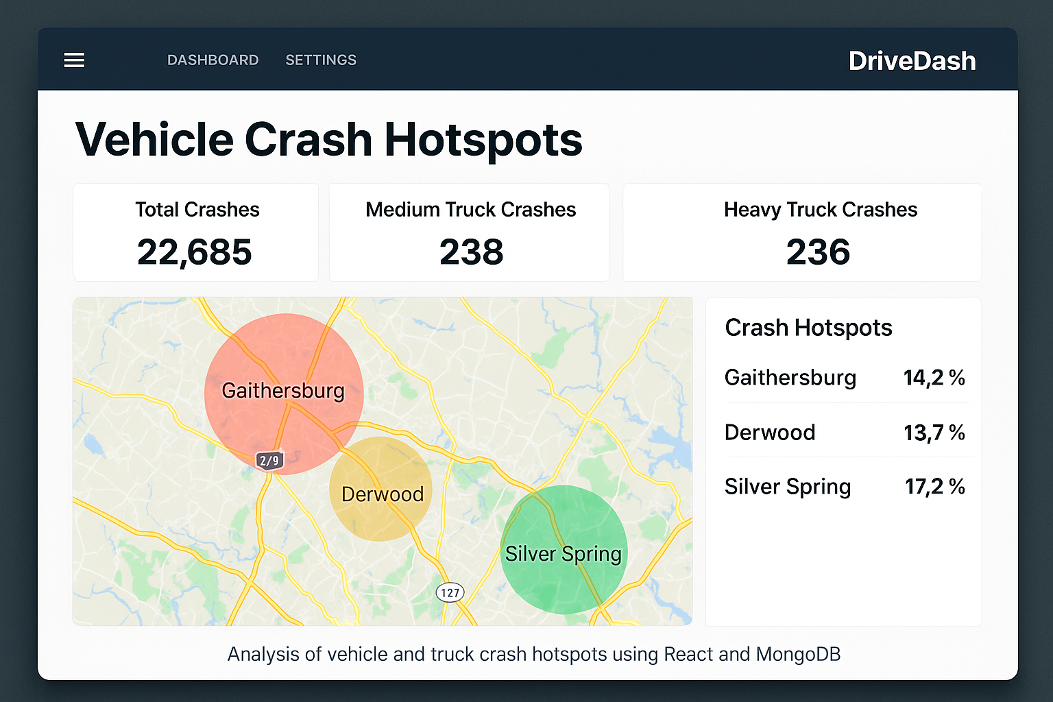Go to the DASHBOARD nav item
1053x702 pixels.
point(213,60)
